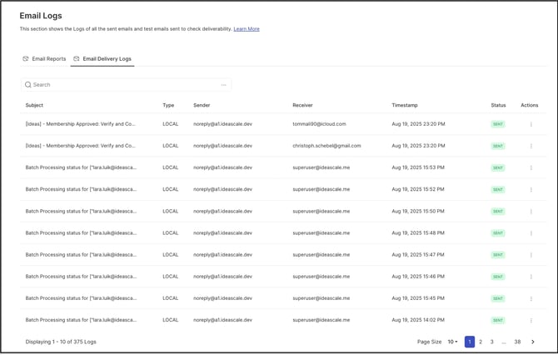558x355 pixels.
Task: Click the Email Reports tab icon
Action: click(x=26, y=59)
